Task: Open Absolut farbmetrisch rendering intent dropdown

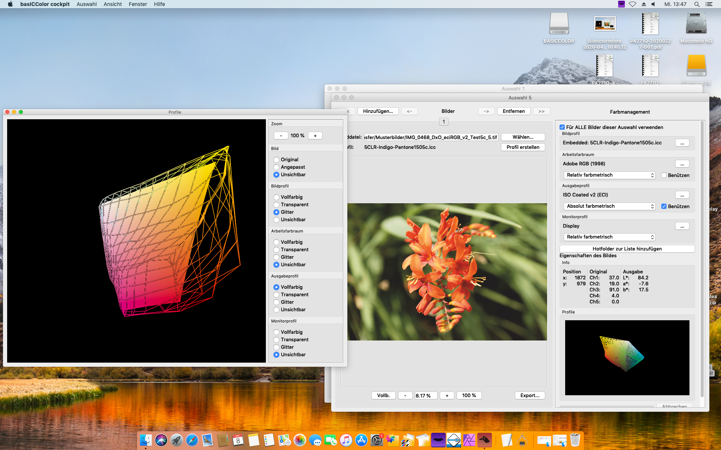Action: pyautogui.click(x=609, y=206)
